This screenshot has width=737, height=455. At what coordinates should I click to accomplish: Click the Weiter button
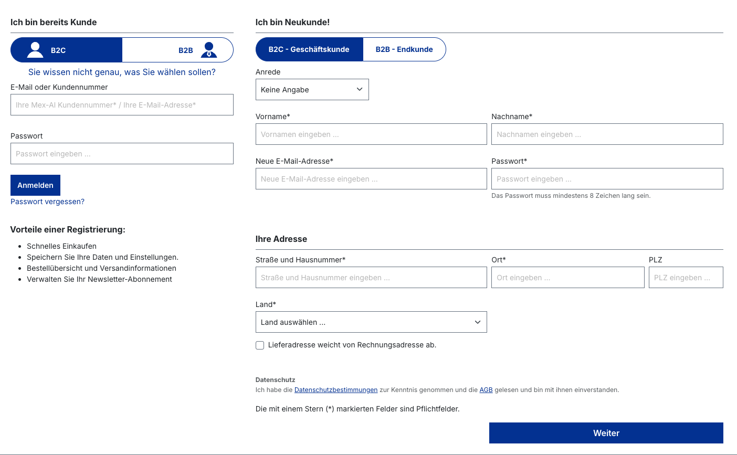606,433
